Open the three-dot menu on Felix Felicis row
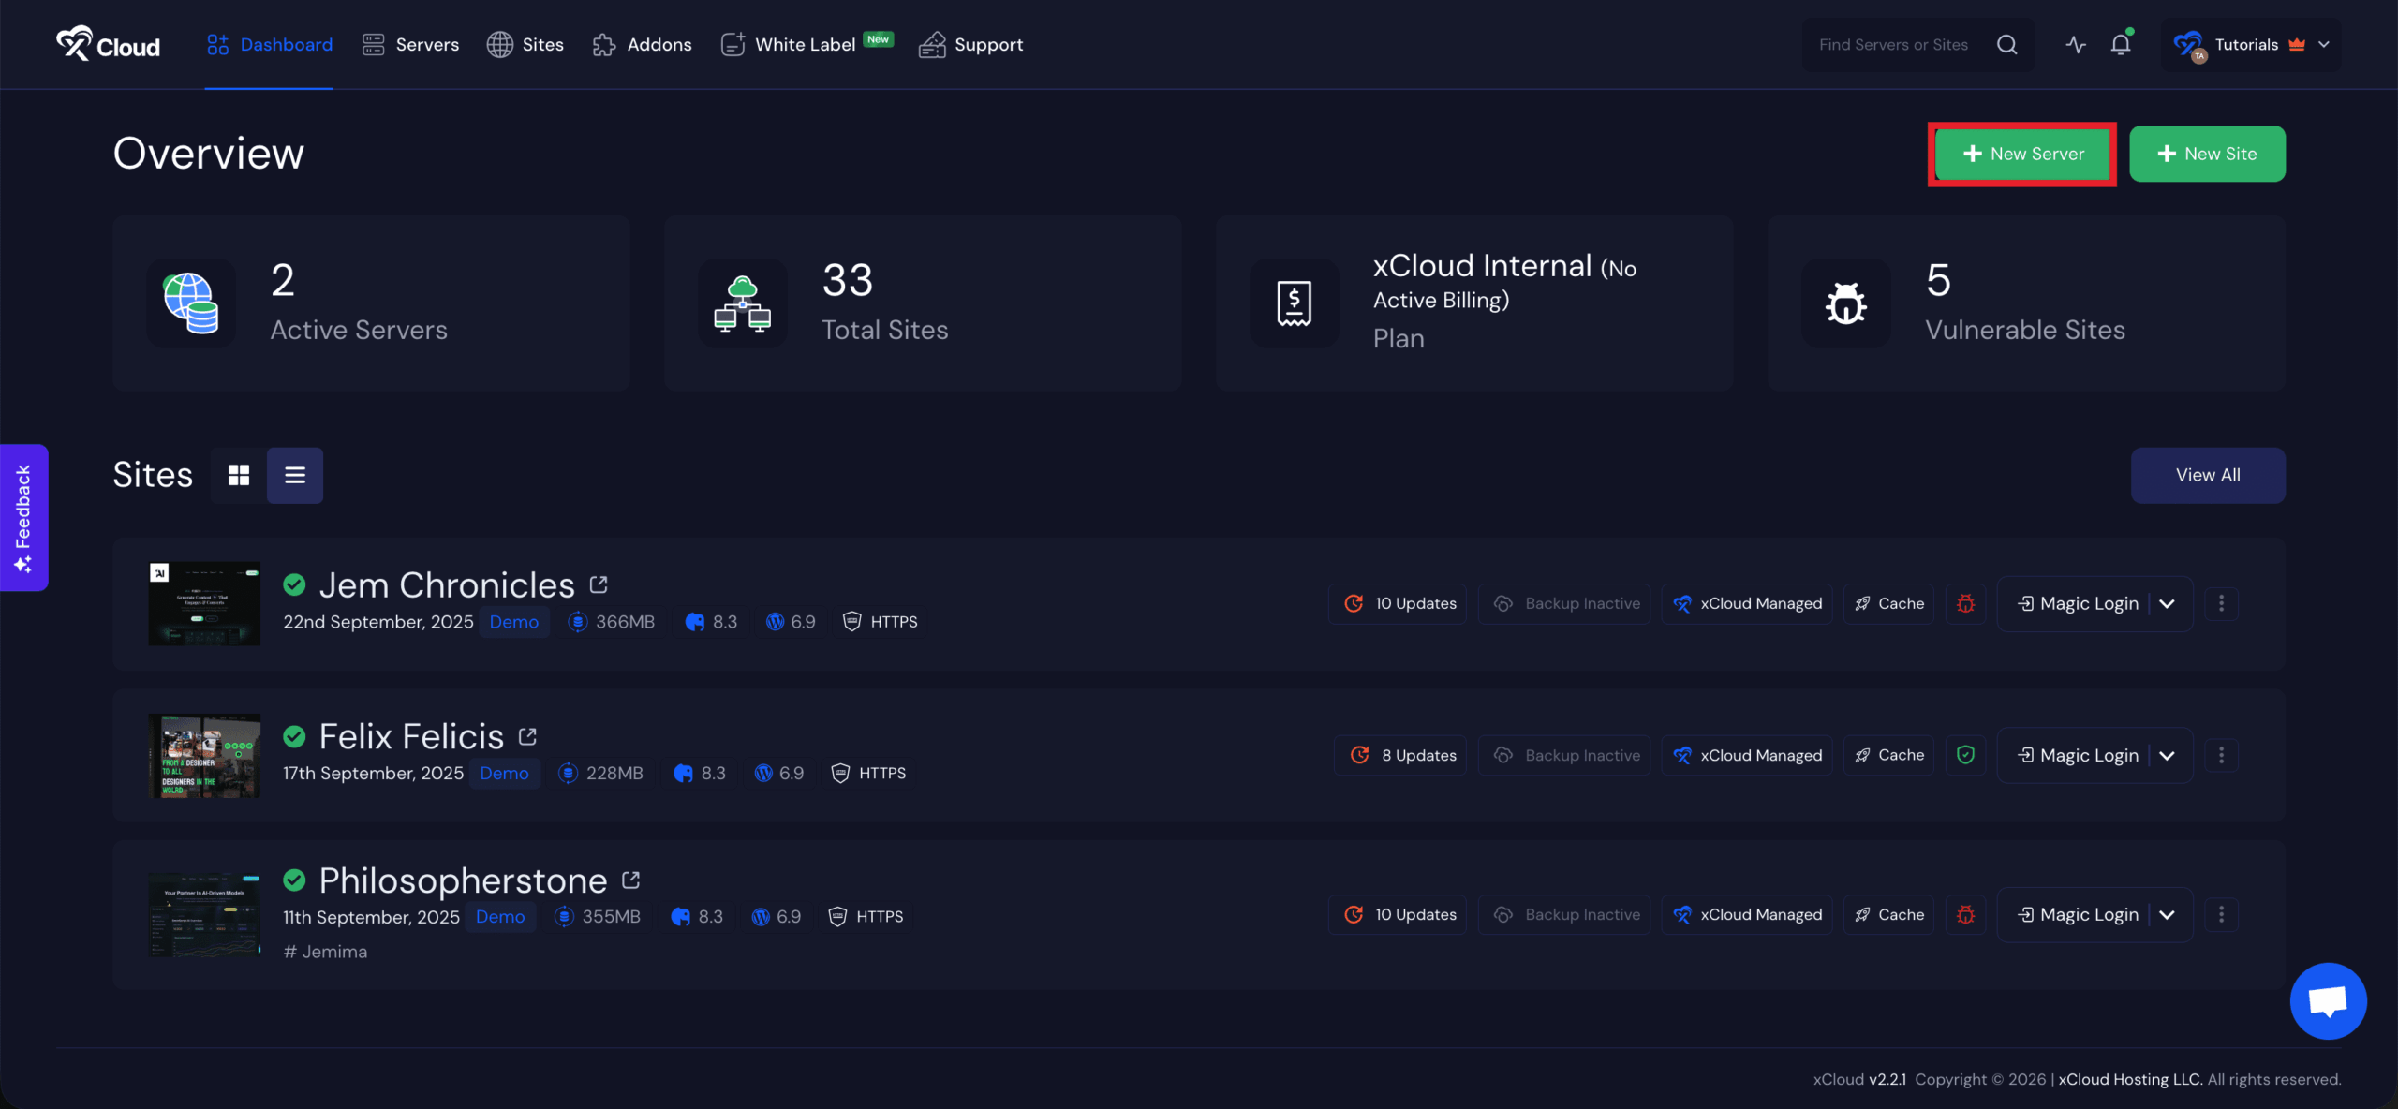The height and width of the screenshot is (1109, 2398). coord(2221,755)
